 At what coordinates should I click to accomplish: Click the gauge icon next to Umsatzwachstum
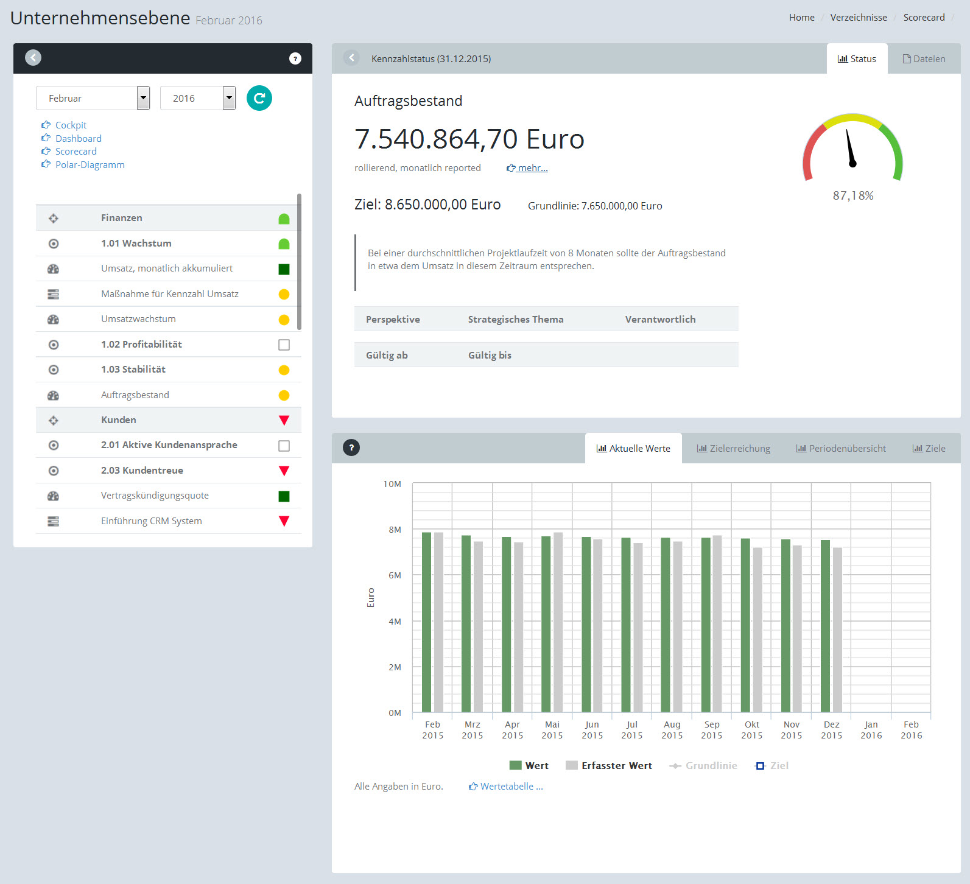54,319
